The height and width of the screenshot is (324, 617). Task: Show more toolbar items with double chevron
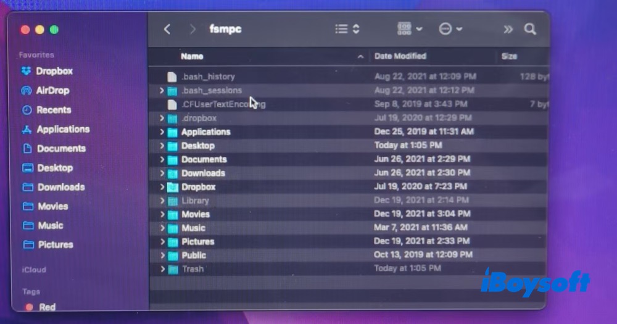pyautogui.click(x=508, y=29)
